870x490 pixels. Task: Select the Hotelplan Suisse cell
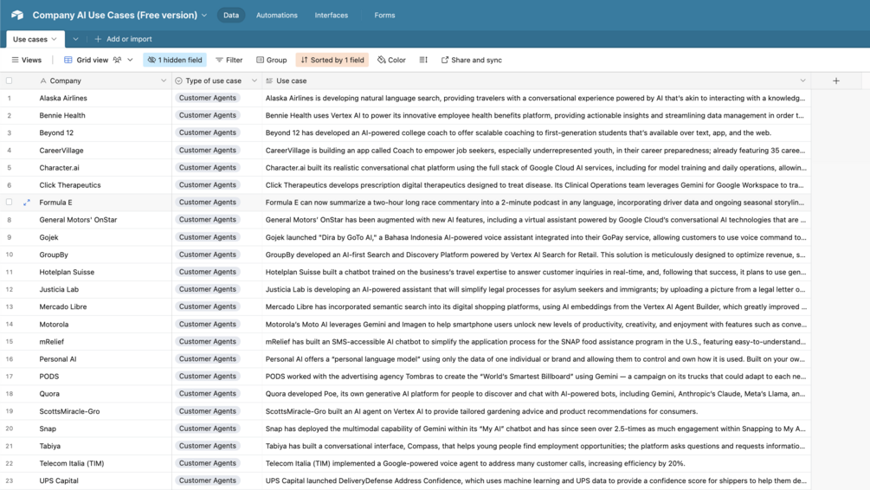coord(103,272)
